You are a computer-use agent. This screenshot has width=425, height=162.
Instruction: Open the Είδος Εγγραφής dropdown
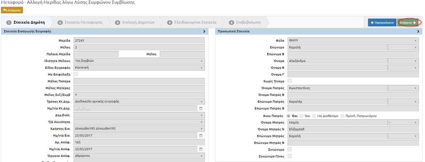point(139,67)
